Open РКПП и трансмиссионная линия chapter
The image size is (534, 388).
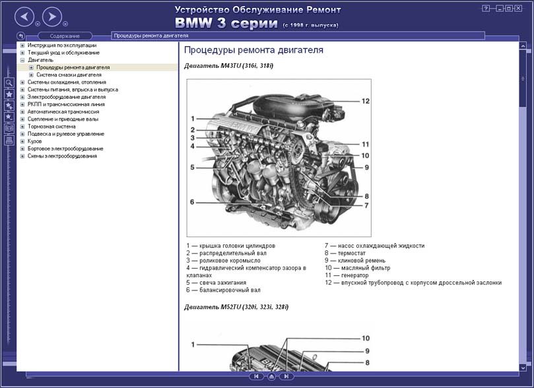66,104
